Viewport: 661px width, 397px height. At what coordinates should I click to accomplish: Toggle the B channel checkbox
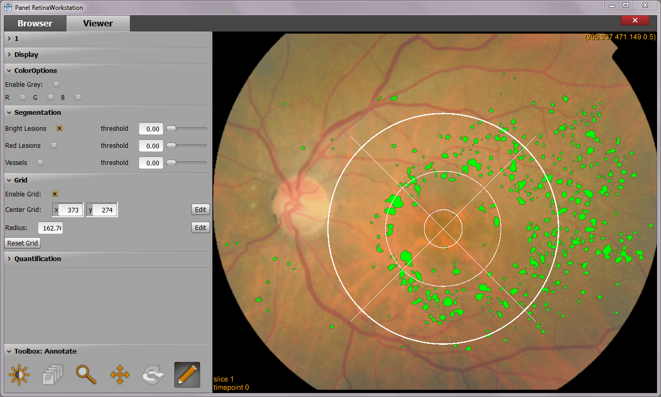click(x=78, y=97)
